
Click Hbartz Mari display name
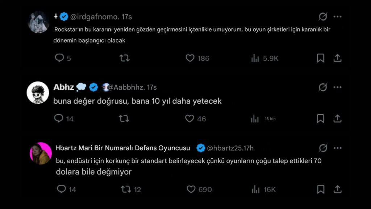pos(122,148)
